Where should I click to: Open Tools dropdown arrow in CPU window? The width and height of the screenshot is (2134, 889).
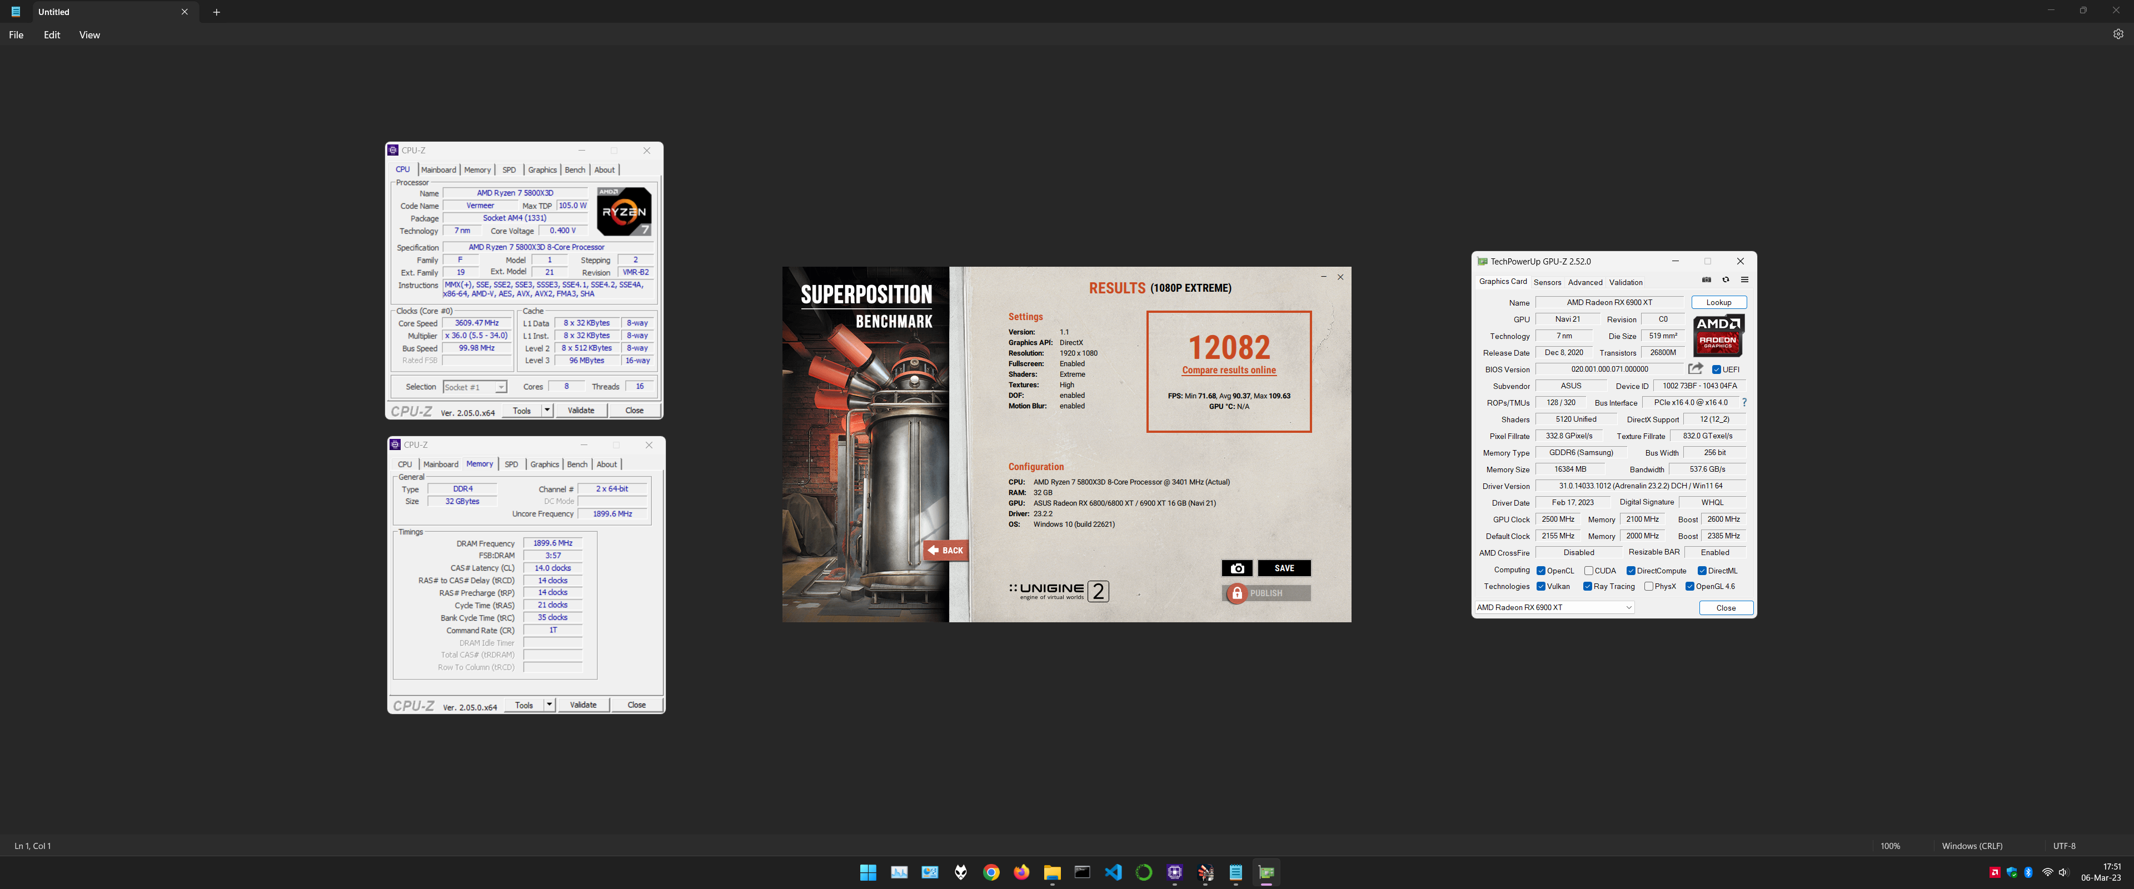click(547, 410)
